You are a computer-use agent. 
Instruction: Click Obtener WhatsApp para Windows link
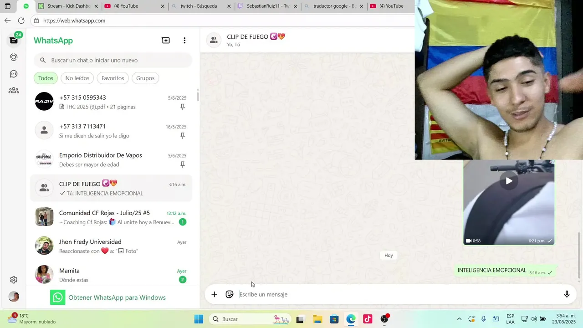coord(117,297)
